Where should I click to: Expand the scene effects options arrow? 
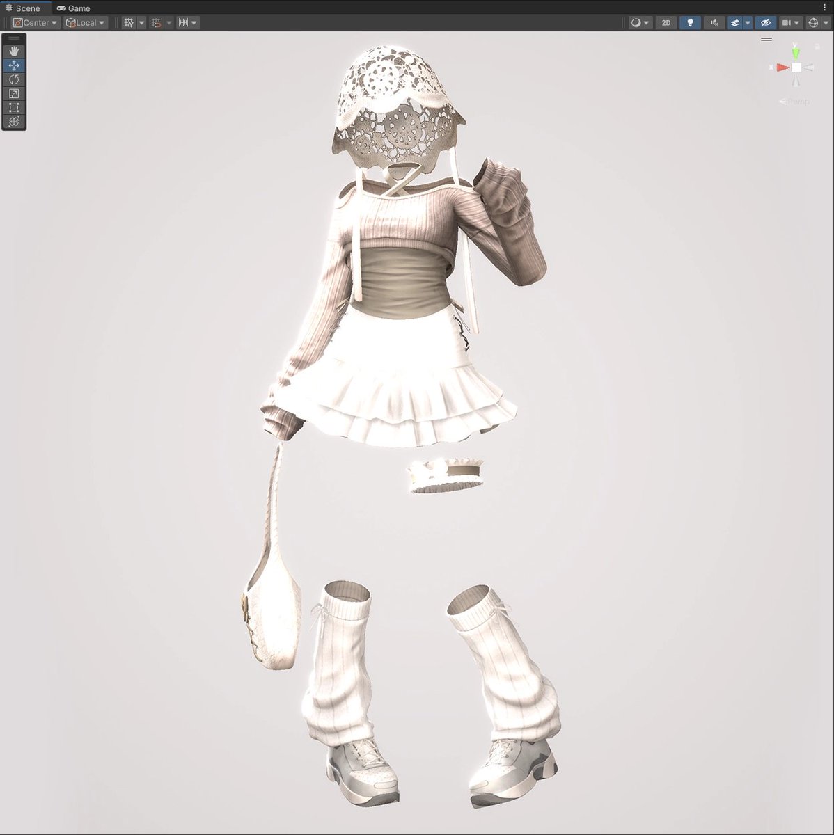pyautogui.click(x=748, y=23)
